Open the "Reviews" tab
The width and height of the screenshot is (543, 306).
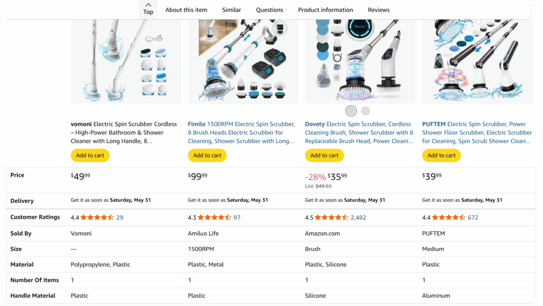click(x=379, y=10)
